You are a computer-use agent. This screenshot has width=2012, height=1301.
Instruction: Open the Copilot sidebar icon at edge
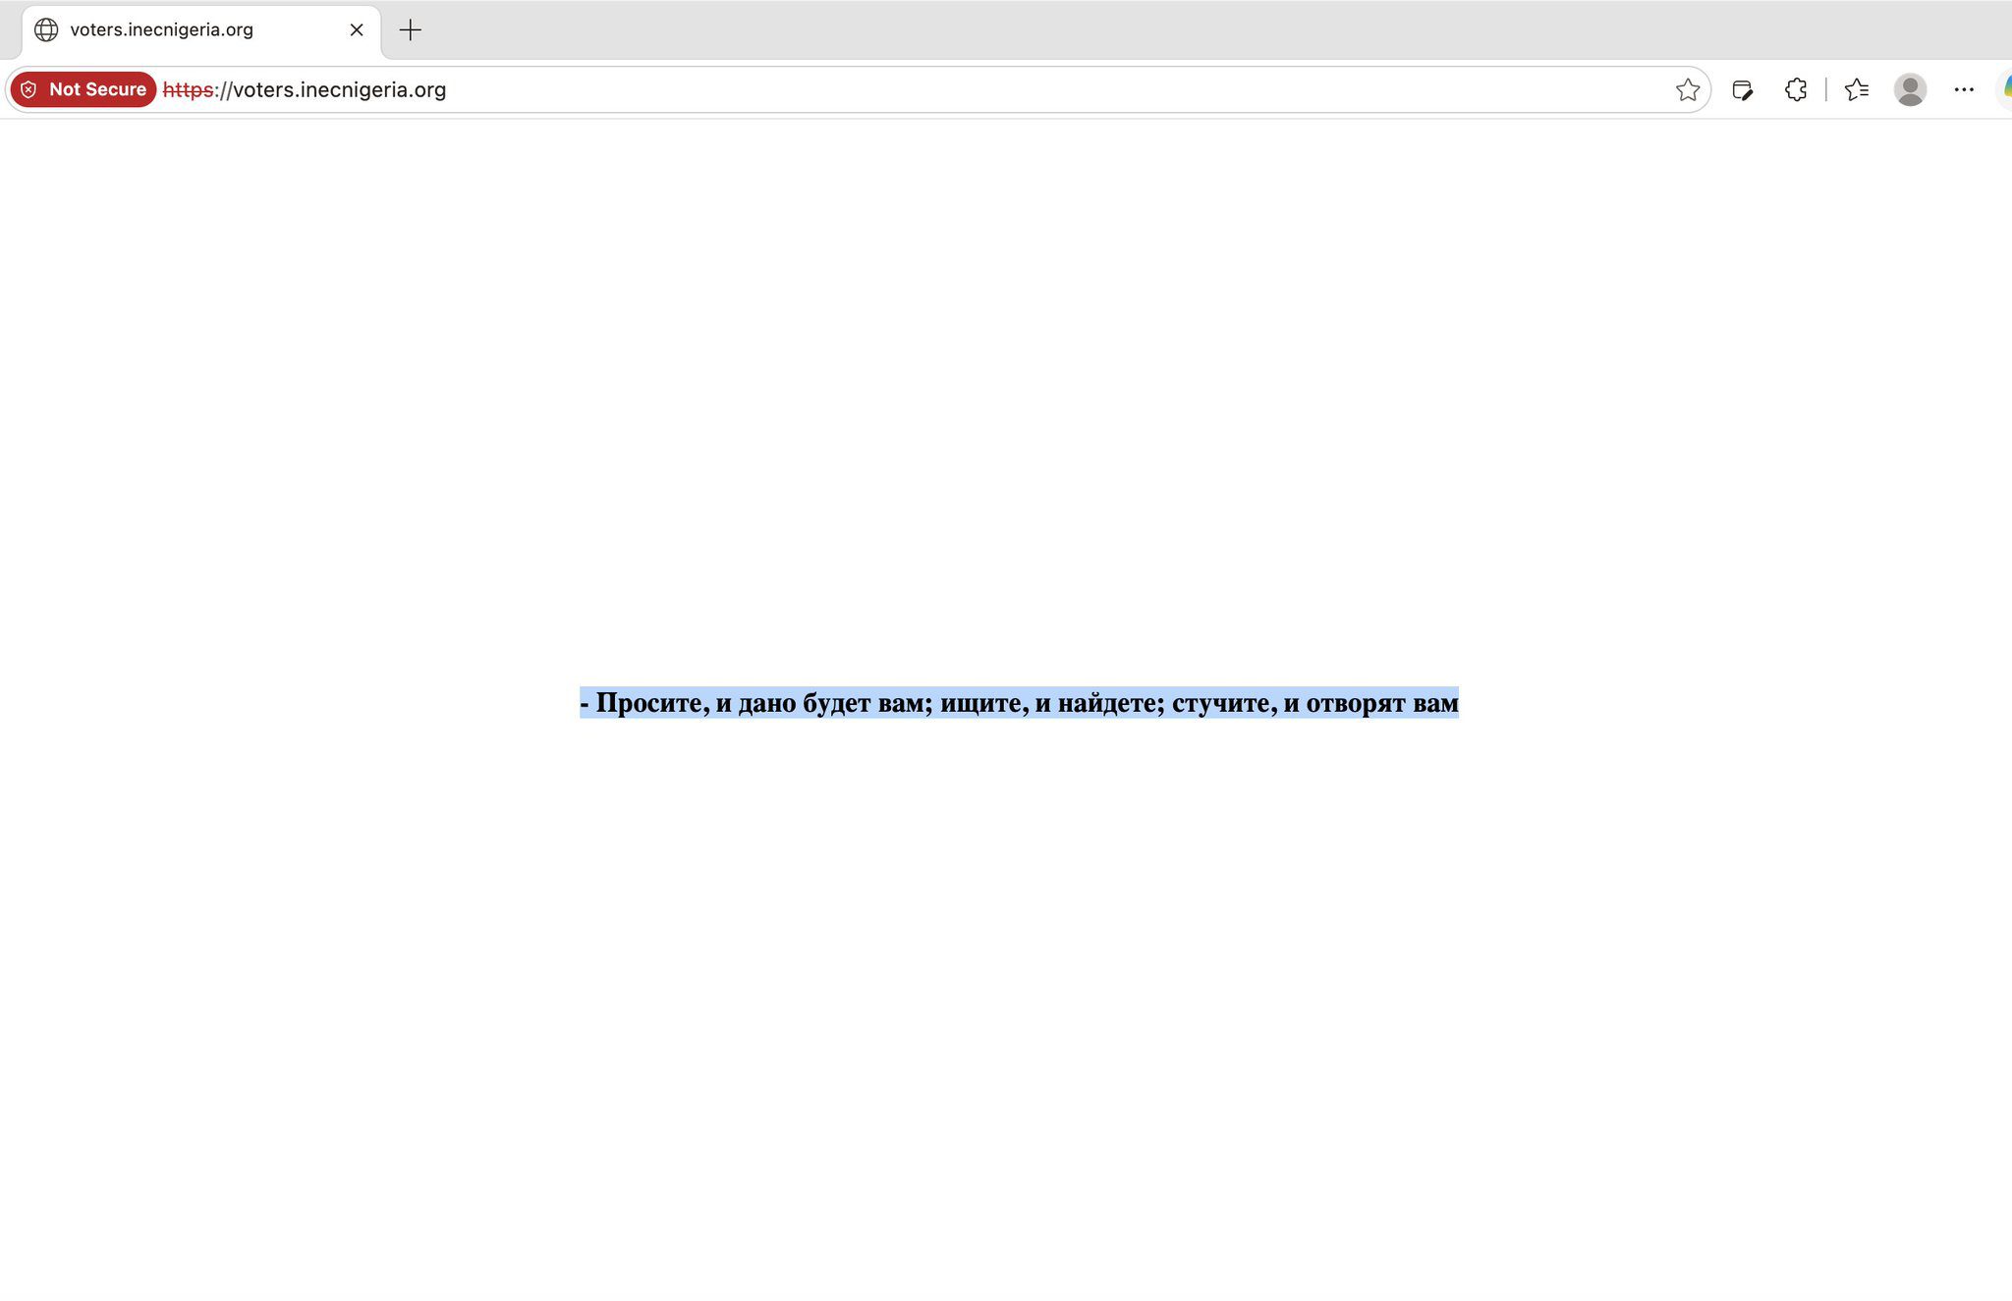2006,89
